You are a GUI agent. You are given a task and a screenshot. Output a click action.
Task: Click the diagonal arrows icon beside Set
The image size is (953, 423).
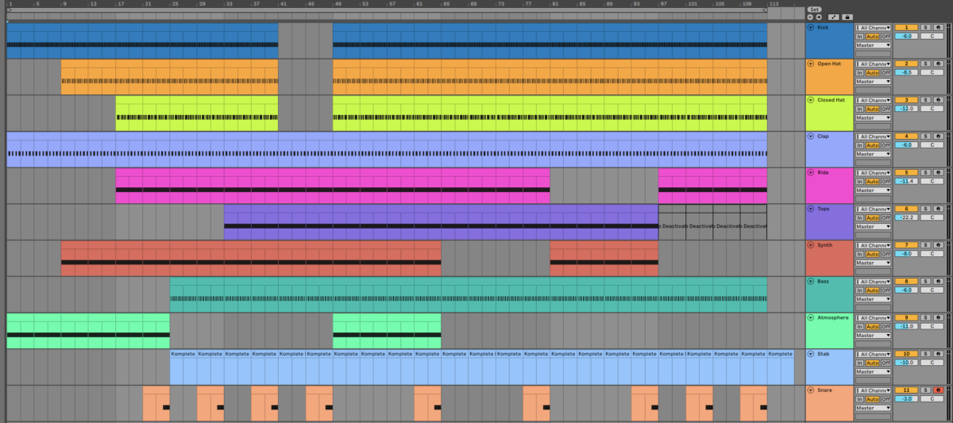pos(834,17)
